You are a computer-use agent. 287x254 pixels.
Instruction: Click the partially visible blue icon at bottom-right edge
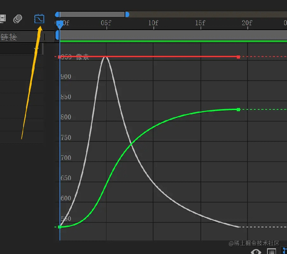point(285,252)
